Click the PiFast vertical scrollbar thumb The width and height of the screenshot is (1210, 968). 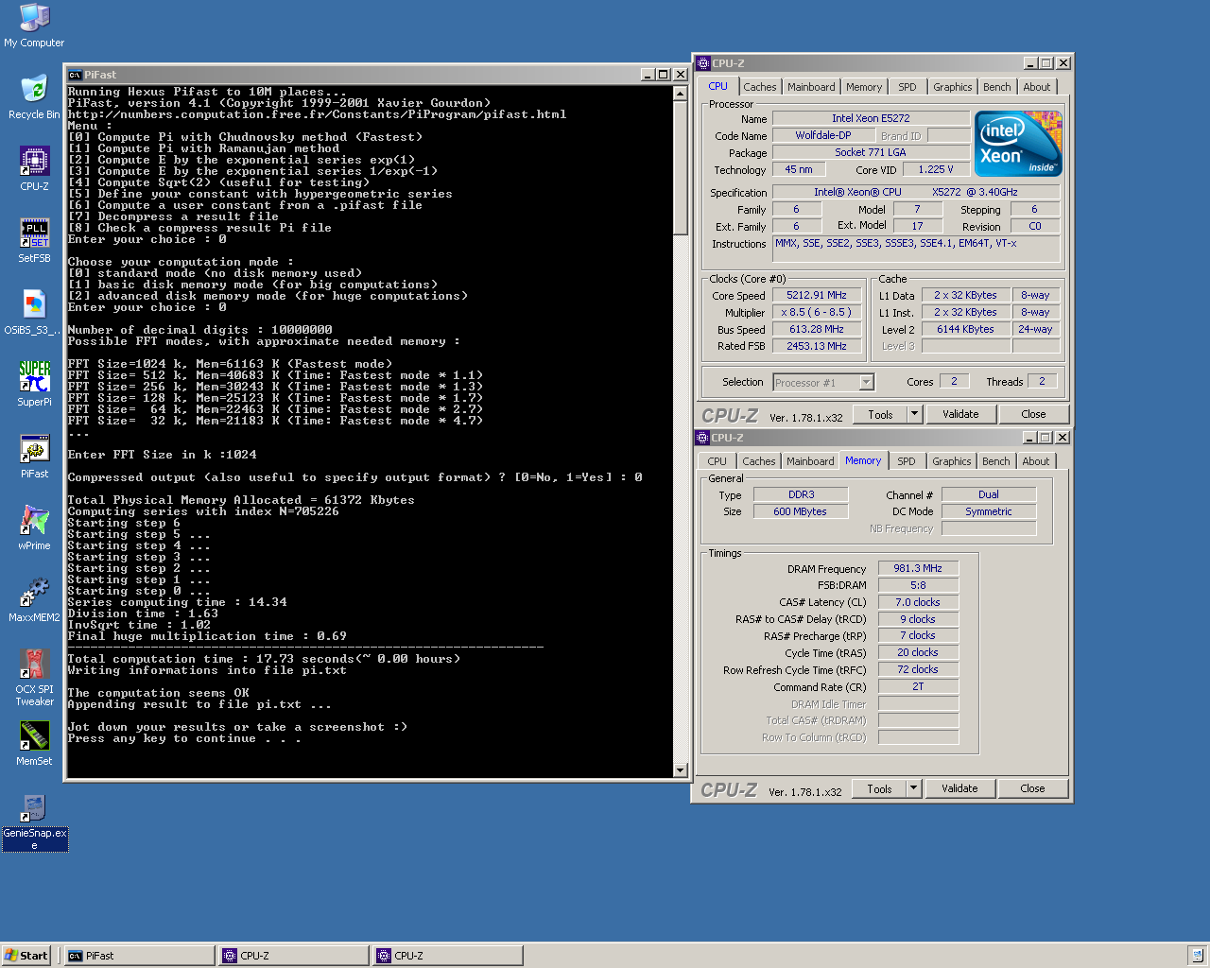[680, 166]
